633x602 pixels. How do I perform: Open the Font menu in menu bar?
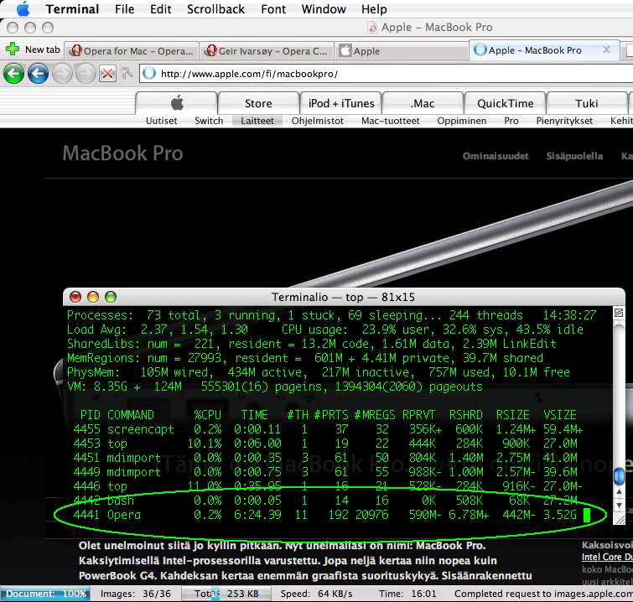tap(273, 10)
